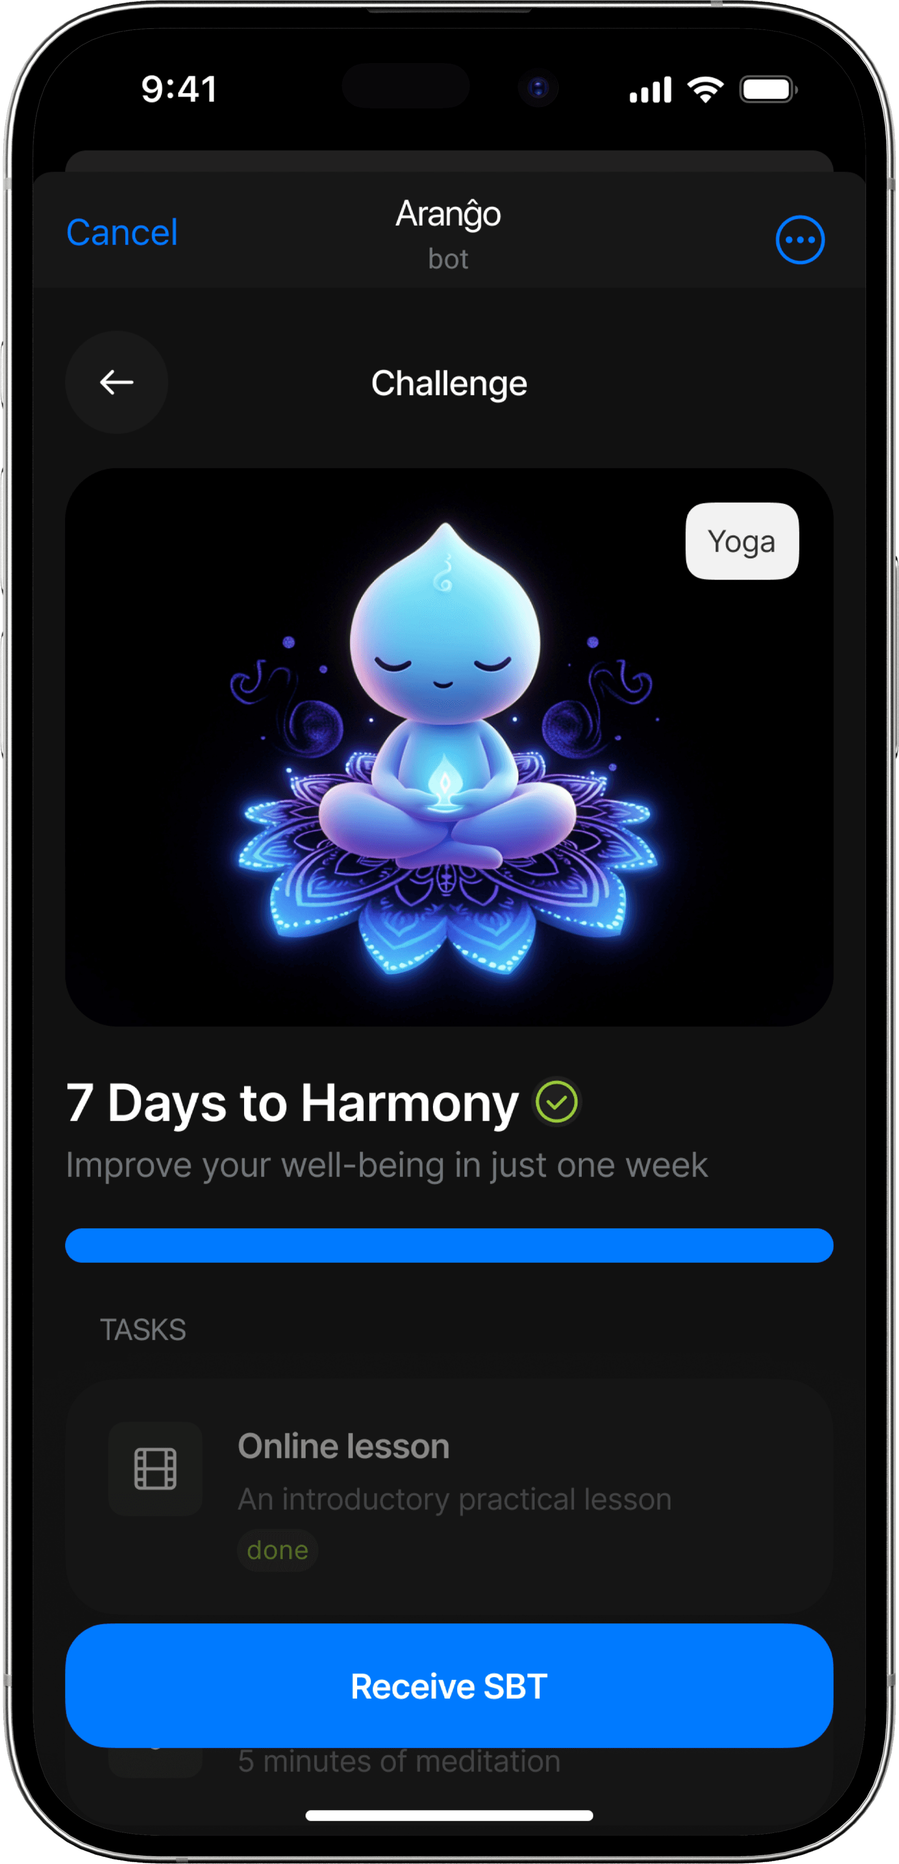Screen dimensions: 899x1864
Task: Open the three-dot more options menu
Action: point(800,240)
